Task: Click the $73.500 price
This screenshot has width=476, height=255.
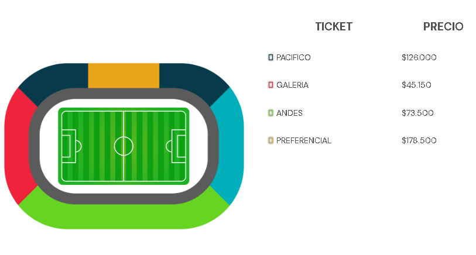Action: pos(417,113)
